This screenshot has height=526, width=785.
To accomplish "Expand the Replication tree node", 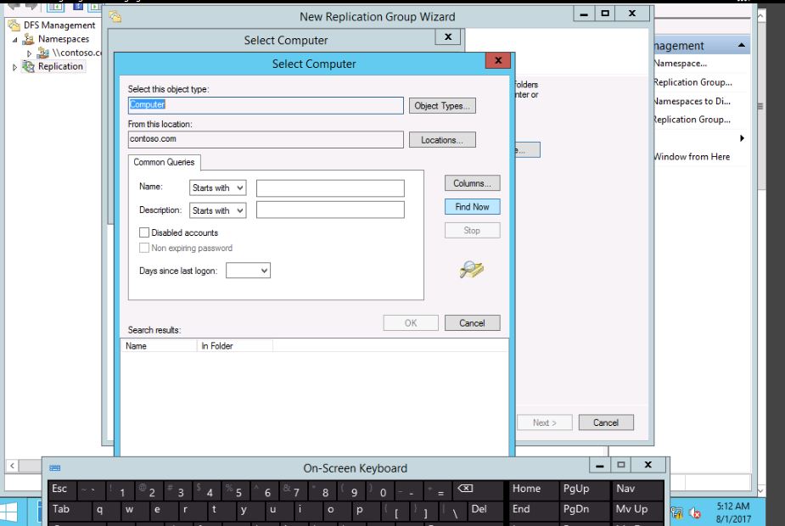I will pyautogui.click(x=14, y=67).
